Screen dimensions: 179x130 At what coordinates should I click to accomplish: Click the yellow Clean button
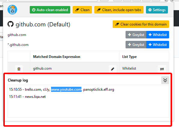(82, 10)
